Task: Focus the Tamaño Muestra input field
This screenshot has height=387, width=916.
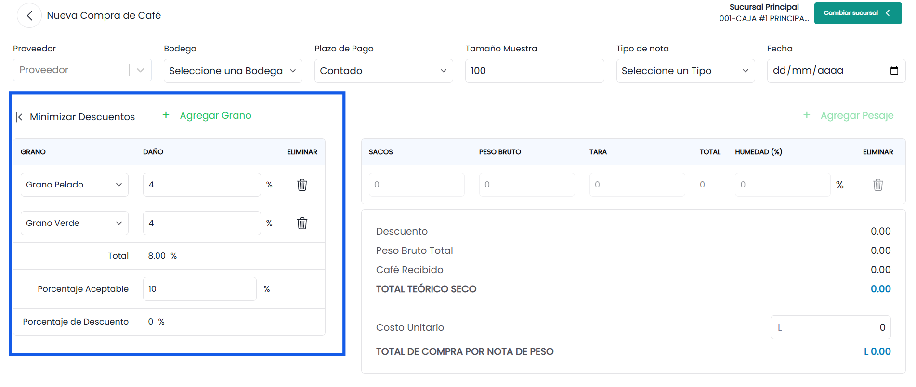Action: (x=535, y=71)
